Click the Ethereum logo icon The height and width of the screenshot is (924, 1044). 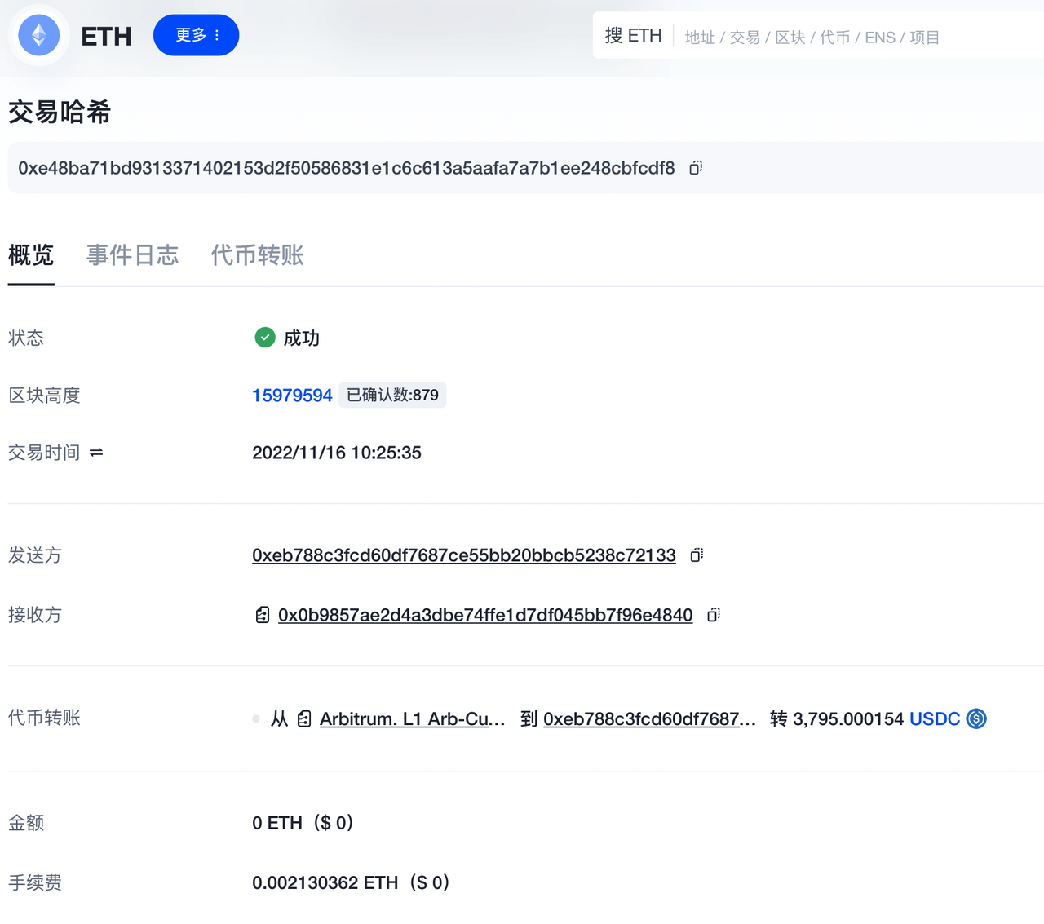(38, 36)
